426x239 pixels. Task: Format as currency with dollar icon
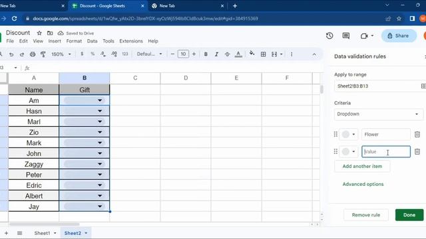click(82, 54)
